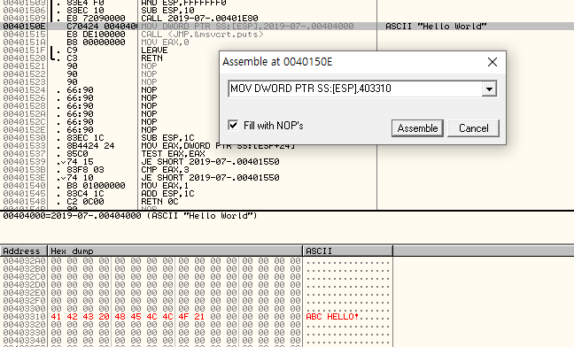Viewport: 574px width, 347px height.
Task: Click the address 0040151A in the disassembly
Action: tap(24, 42)
